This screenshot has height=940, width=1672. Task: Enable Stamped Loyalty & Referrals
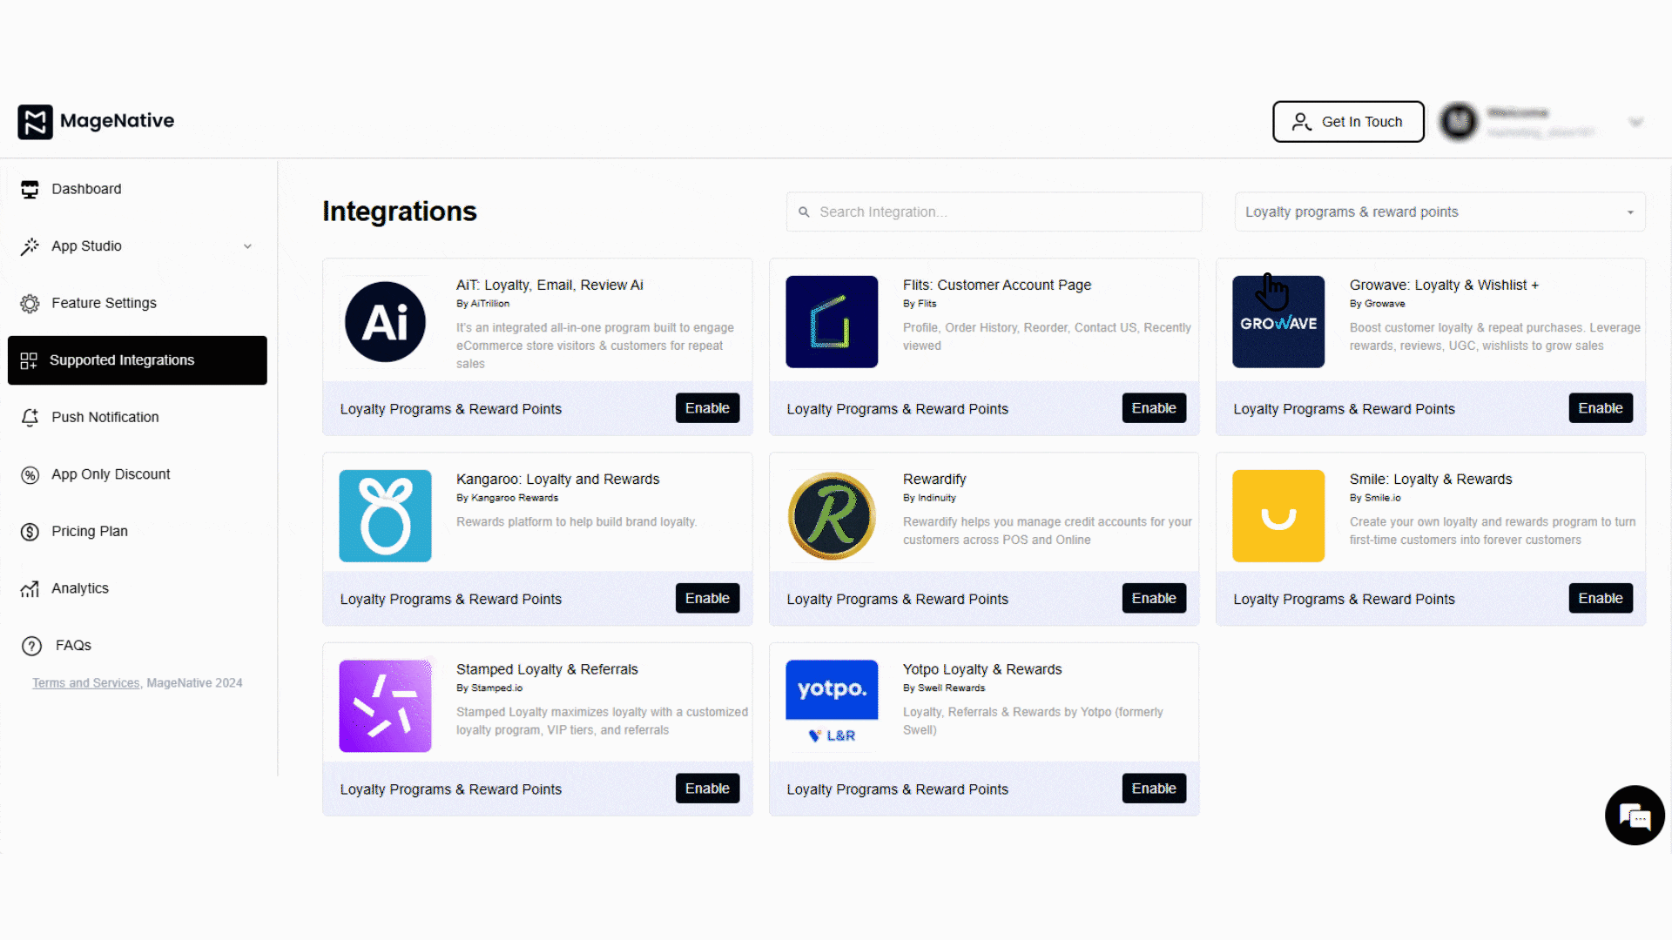tap(707, 788)
